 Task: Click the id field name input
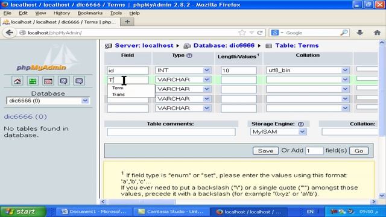pyautogui.click(x=128, y=71)
